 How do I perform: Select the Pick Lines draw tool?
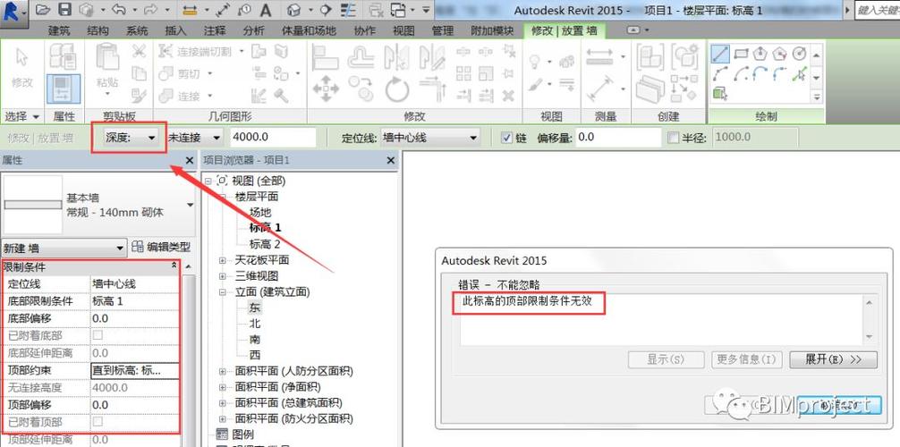pyautogui.click(x=799, y=73)
